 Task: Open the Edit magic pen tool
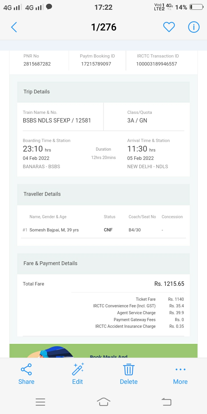[x=78, y=369]
